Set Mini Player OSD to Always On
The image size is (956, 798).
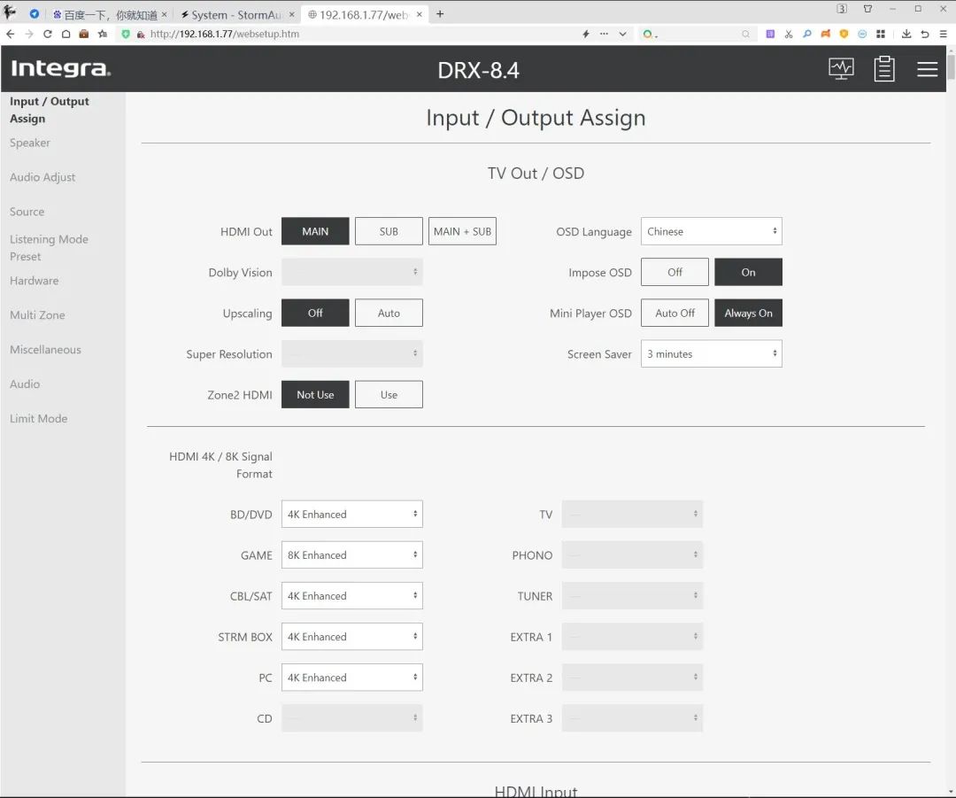(748, 313)
